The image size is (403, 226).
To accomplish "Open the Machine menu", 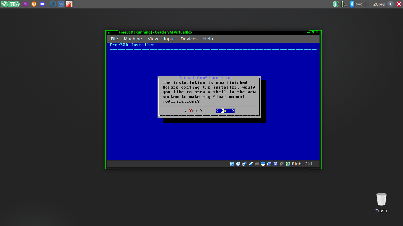I will pos(133,39).
